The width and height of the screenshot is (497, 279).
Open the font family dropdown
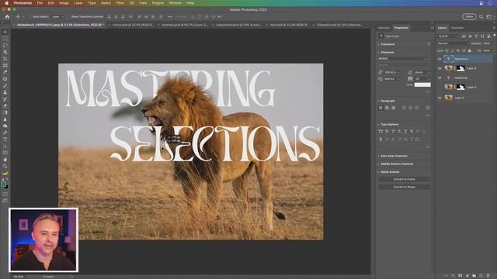pos(402,59)
